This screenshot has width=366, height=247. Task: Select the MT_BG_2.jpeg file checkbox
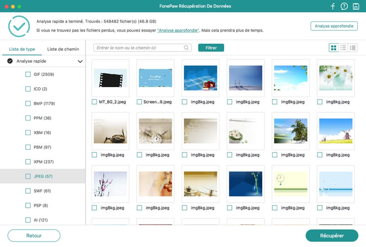pyautogui.click(x=94, y=102)
